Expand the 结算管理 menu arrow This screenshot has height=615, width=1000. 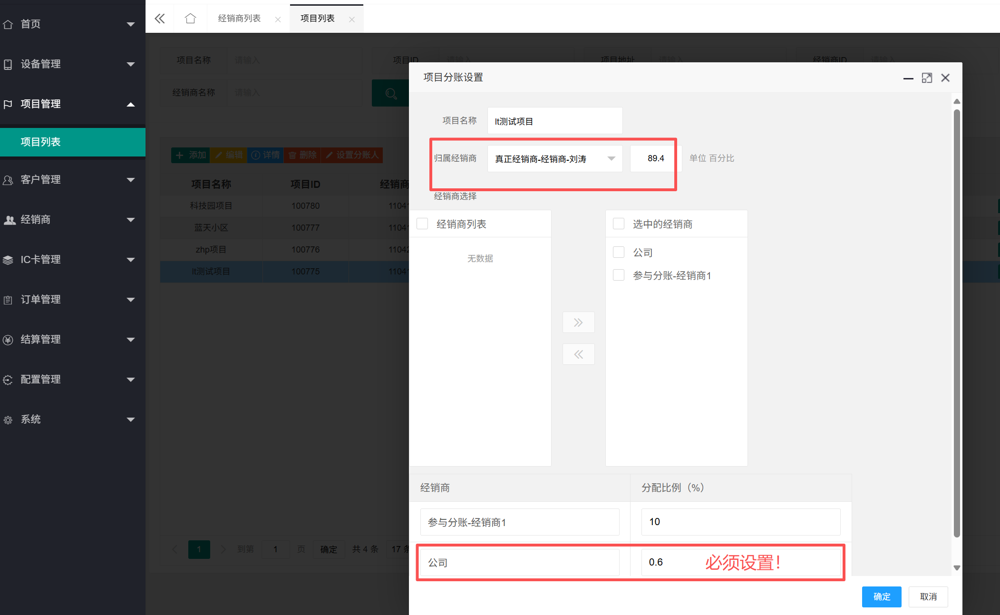tap(131, 340)
